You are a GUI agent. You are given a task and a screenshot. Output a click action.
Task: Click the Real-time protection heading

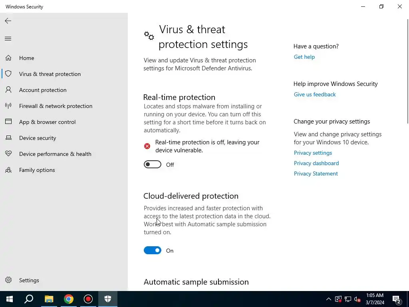pos(179,97)
